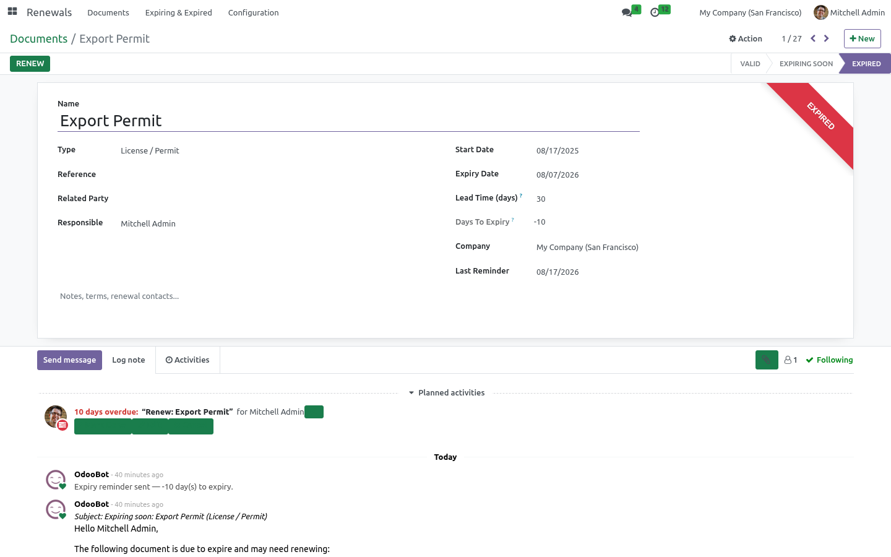891x557 pixels.
Task: Open the Configuration menu
Action: (253, 12)
